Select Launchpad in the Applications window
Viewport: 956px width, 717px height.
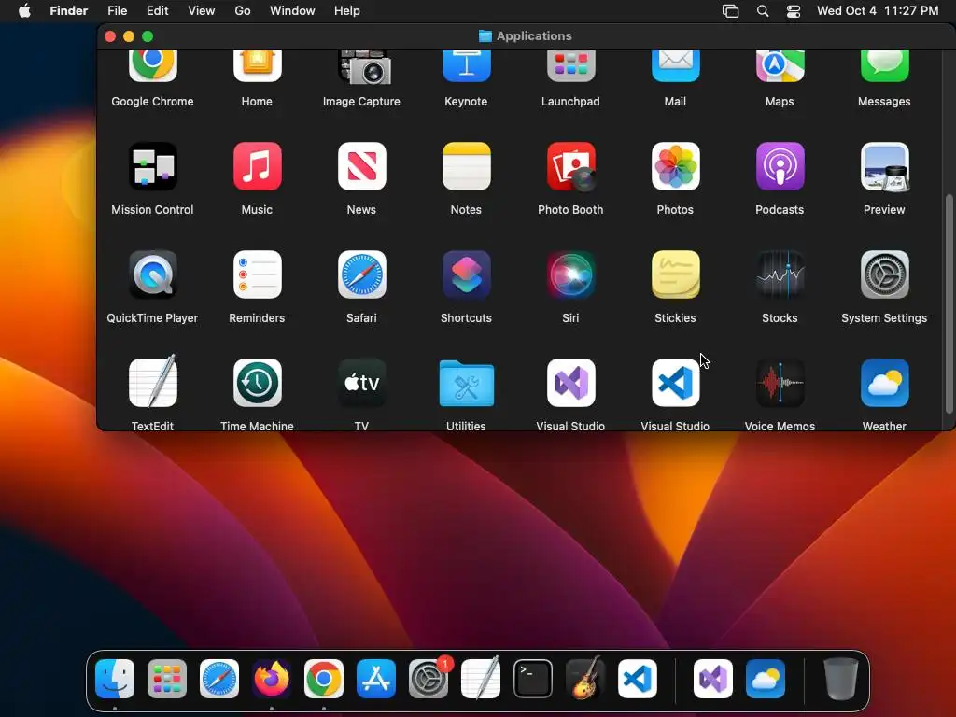point(570,66)
